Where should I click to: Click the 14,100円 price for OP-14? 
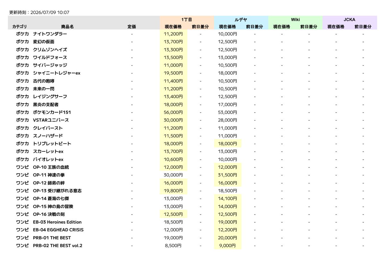click(x=228, y=199)
